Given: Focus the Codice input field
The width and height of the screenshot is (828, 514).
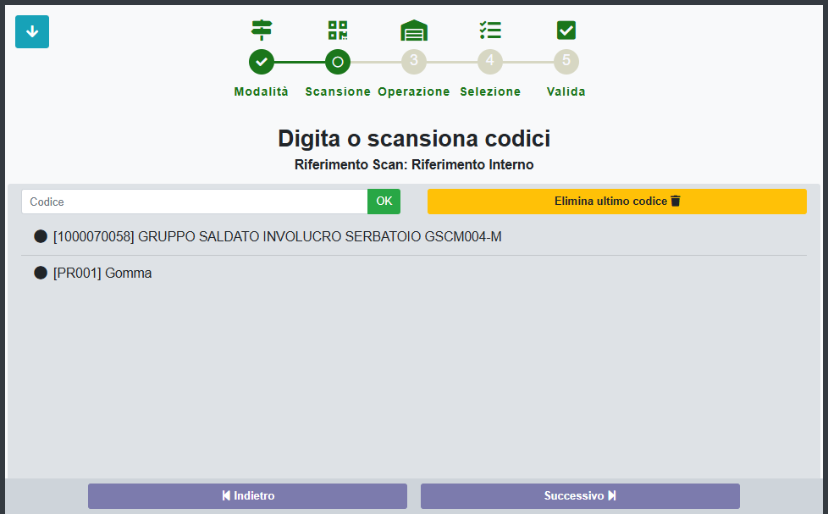Looking at the screenshot, I should [x=195, y=202].
